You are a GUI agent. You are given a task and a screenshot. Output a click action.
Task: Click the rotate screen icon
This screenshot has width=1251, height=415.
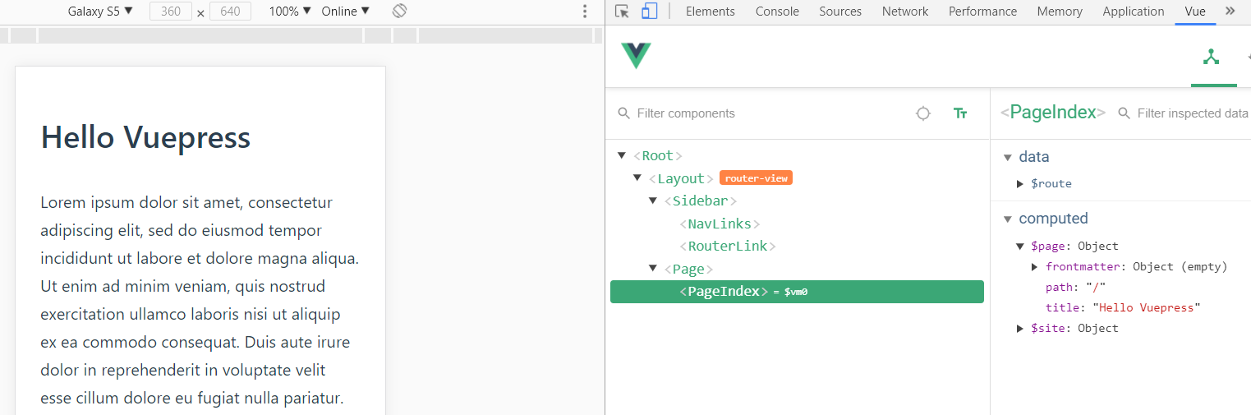coord(399,12)
